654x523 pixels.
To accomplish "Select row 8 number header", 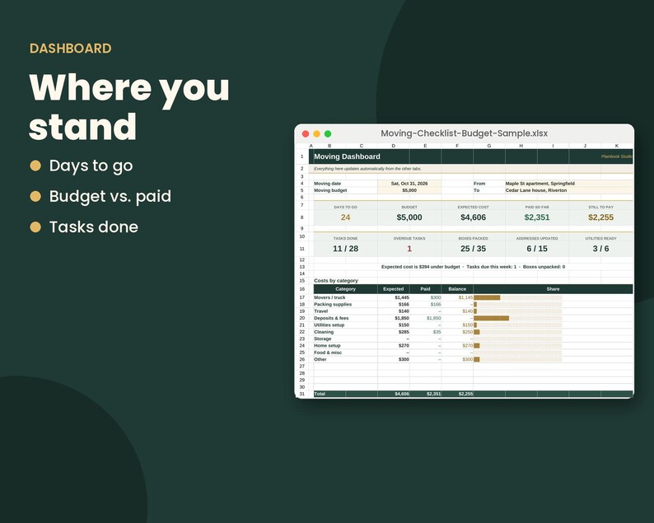I will click(302, 217).
